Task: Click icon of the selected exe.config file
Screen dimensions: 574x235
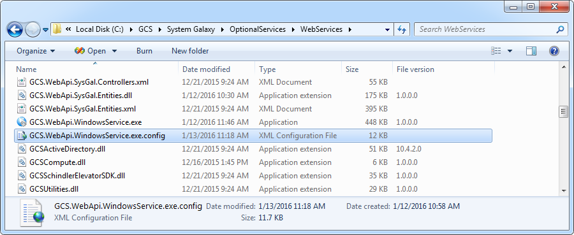Action: click(22, 136)
